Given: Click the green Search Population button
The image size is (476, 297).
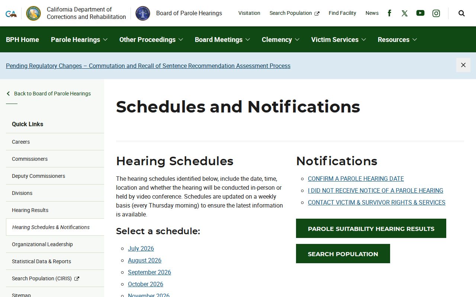Looking at the screenshot, I should point(343,254).
